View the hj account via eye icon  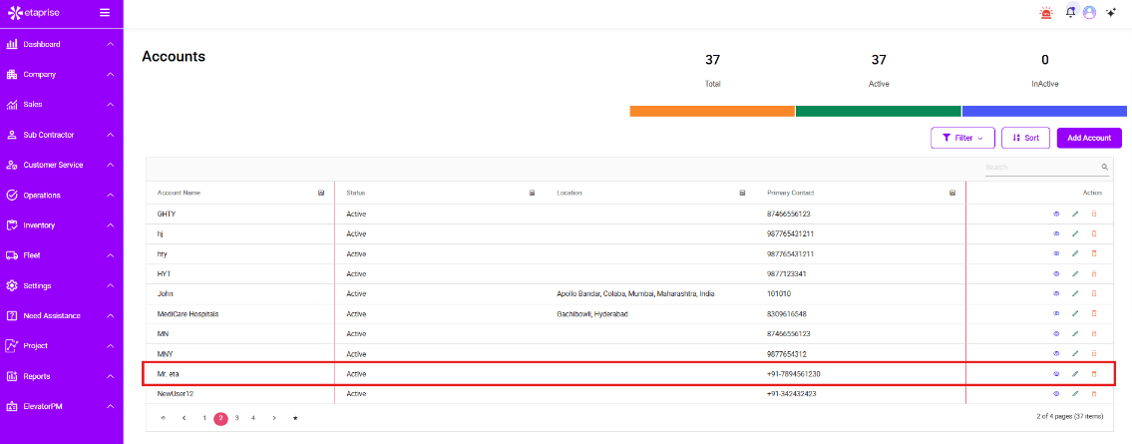(x=1055, y=233)
